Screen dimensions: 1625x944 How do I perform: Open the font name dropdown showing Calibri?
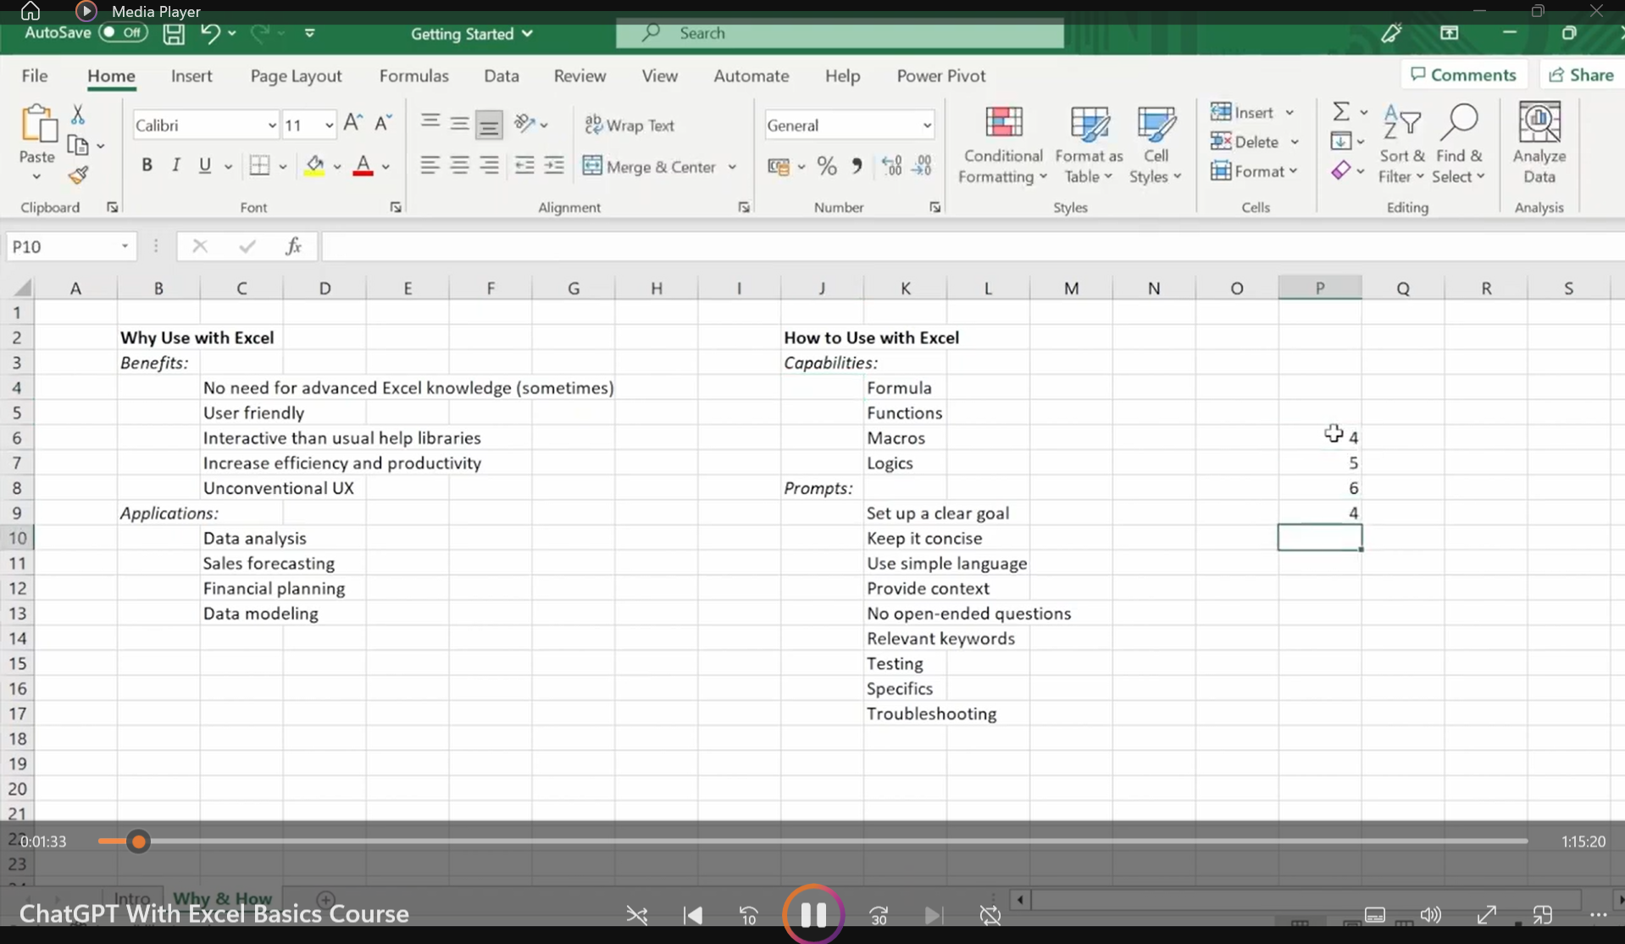271,125
